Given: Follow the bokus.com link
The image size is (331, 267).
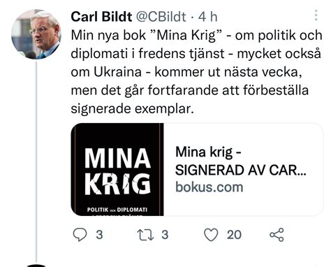Looking at the screenshot, I should 209,187.
